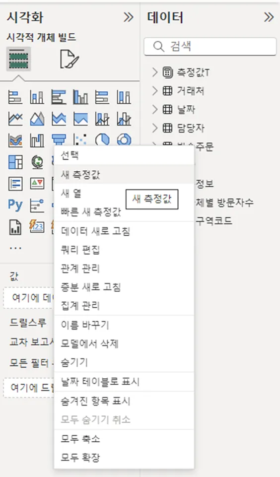Choose the area chart visual
This screenshot has height=477, width=280.
point(37,119)
